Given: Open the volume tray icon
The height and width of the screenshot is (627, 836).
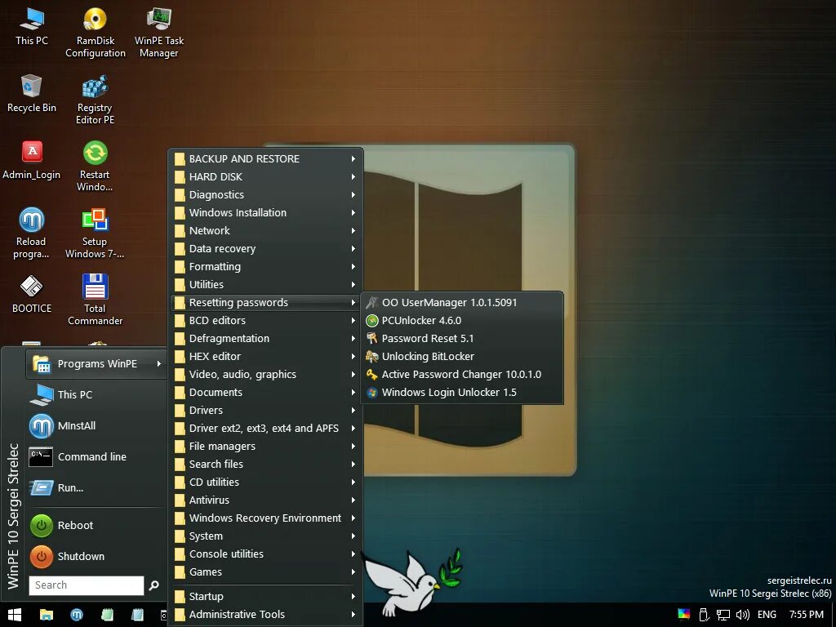Looking at the screenshot, I should coord(742,615).
